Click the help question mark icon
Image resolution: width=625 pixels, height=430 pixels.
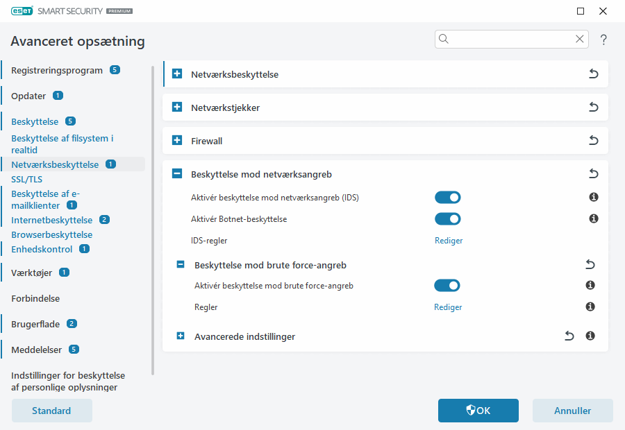point(603,40)
